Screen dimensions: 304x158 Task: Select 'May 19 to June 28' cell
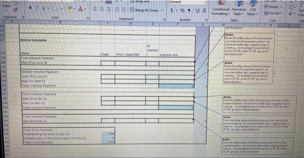tap(61, 63)
